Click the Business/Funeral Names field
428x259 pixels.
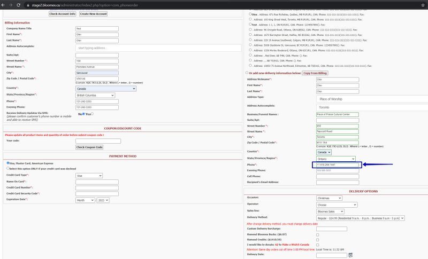[338, 114]
